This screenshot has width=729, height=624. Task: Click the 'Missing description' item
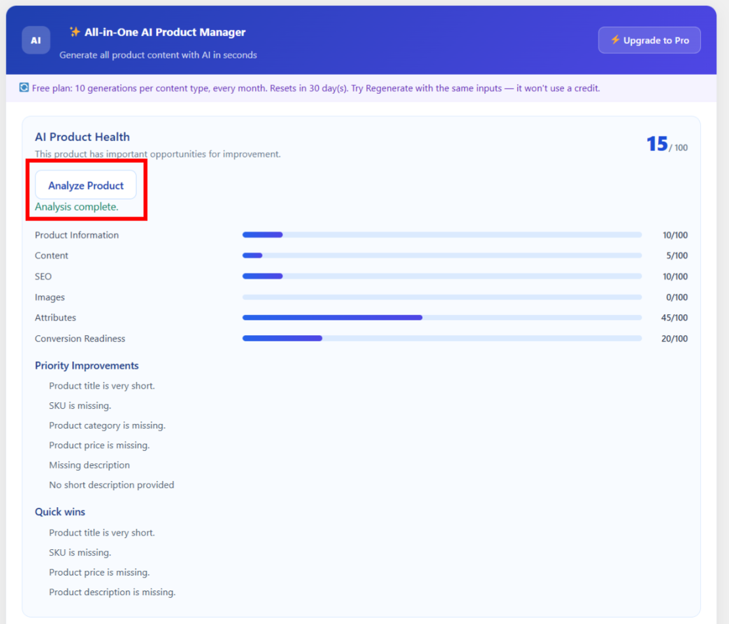click(x=89, y=465)
